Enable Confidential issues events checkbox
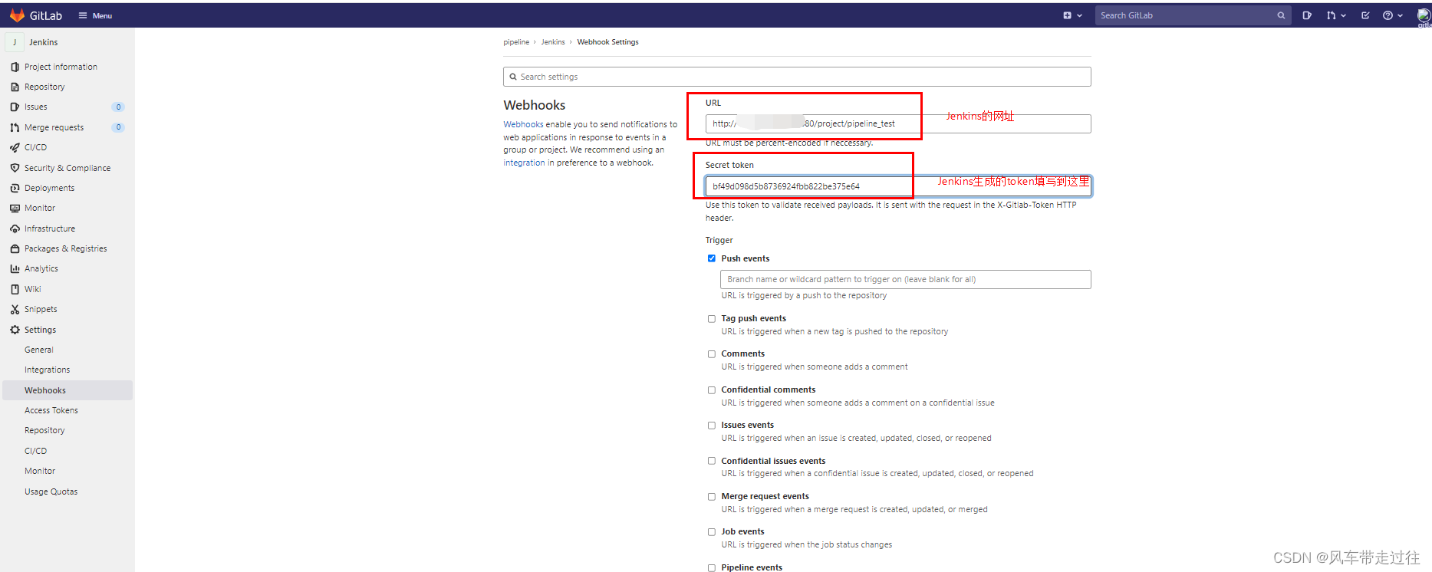 point(712,461)
